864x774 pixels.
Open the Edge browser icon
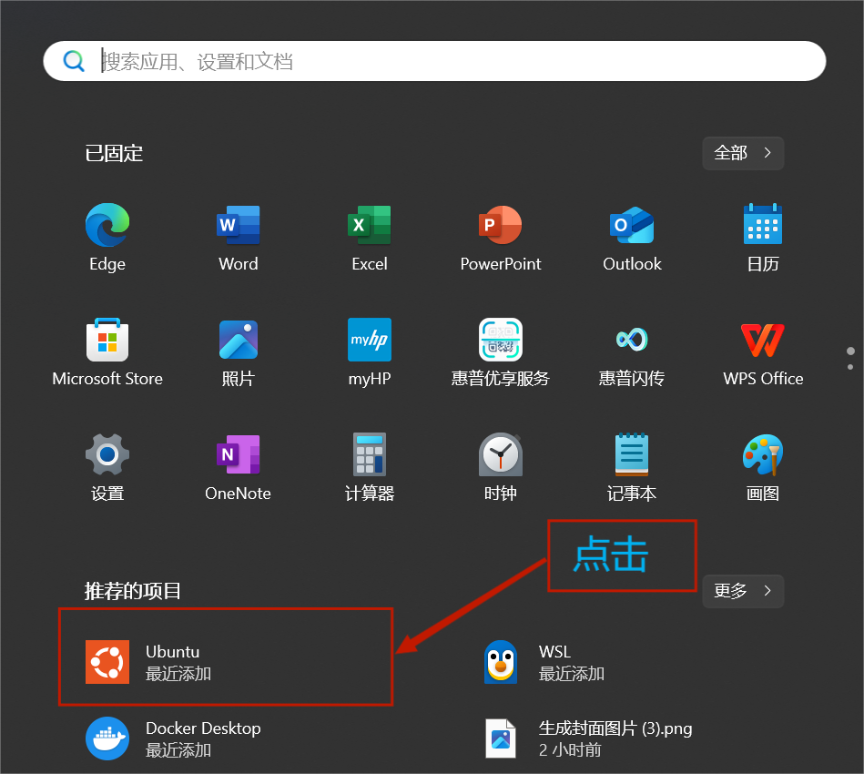(107, 226)
